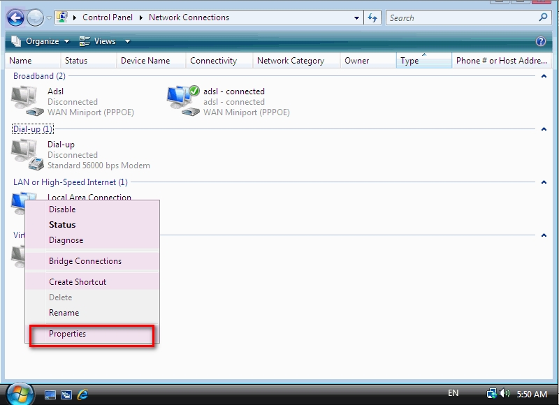This screenshot has width=559, height=405.
Task: Select the Dial-up modem connection icon
Action: 27,154
